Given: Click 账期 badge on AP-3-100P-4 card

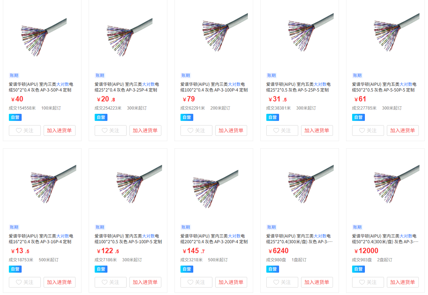Looking at the screenshot, I should point(185,76).
